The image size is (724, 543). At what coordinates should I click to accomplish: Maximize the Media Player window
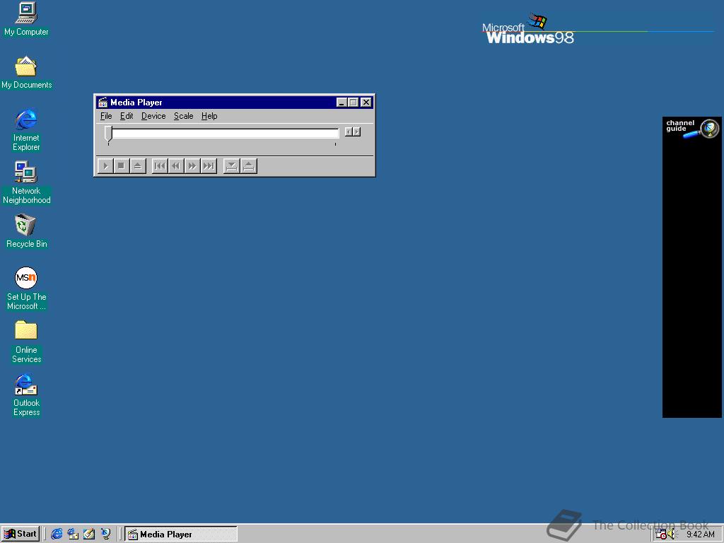tap(354, 103)
